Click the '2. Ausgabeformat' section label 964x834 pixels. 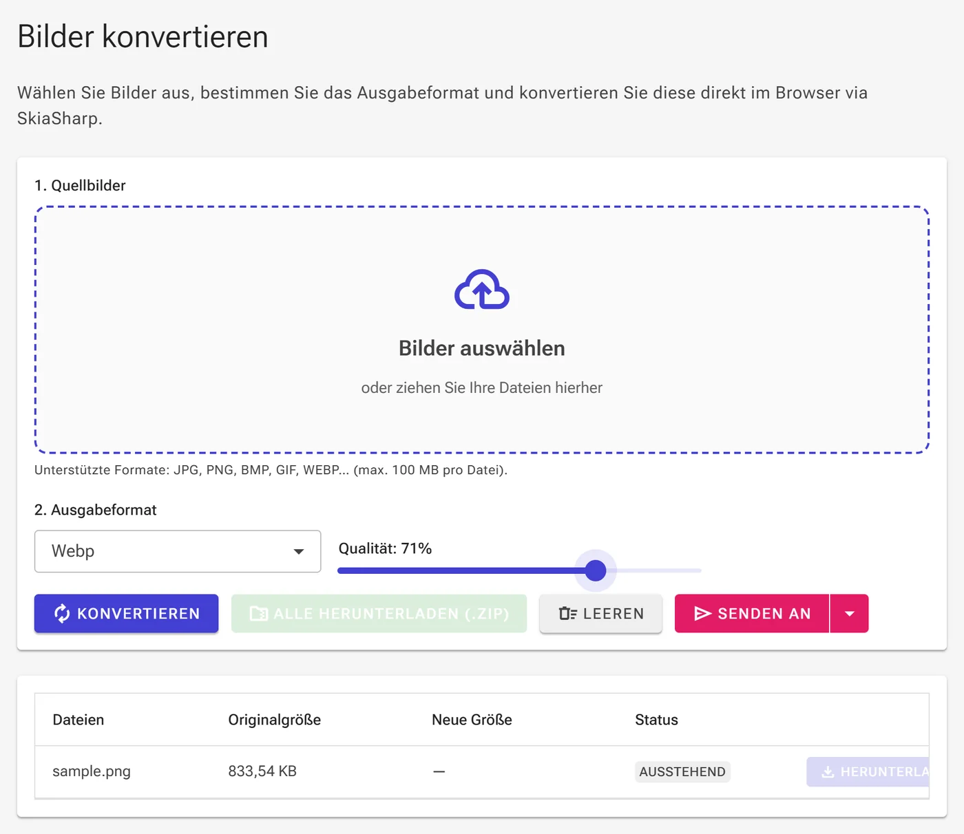(96, 510)
